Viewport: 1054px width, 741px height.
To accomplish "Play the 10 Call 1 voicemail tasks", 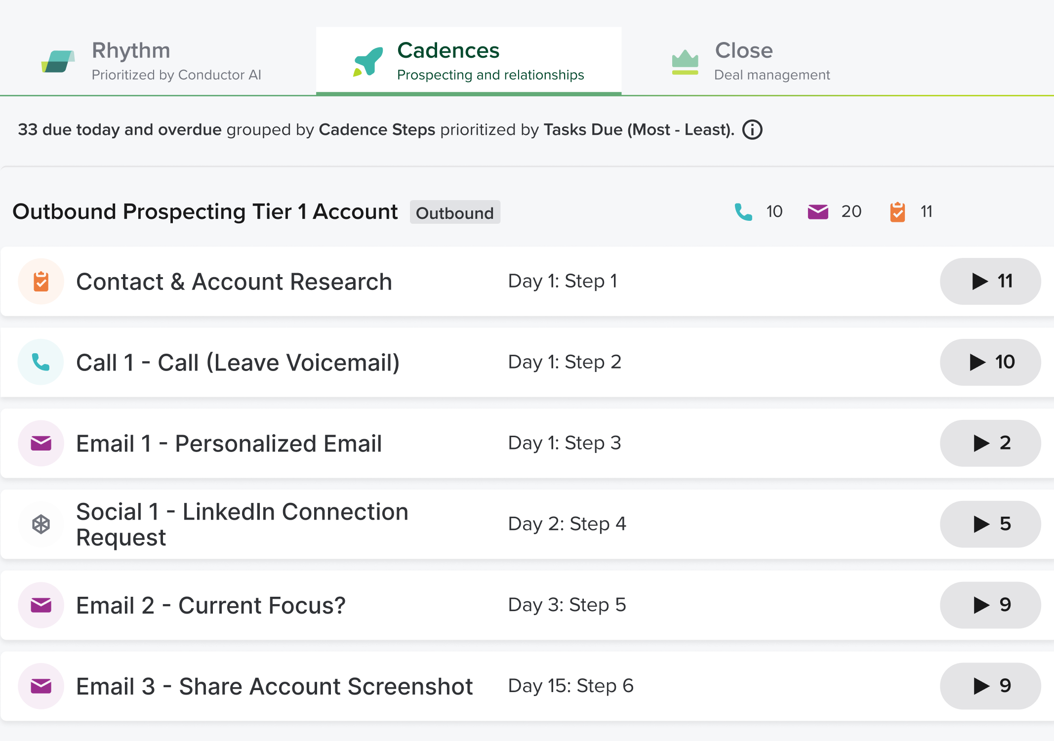I will pyautogui.click(x=990, y=362).
